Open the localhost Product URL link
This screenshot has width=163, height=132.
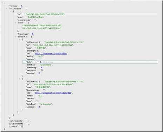coord(51,54)
